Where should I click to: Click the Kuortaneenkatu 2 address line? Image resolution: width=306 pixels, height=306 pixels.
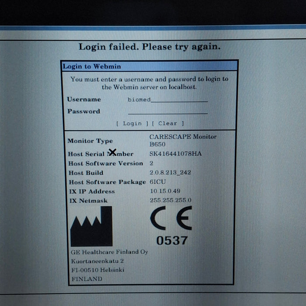click(97, 261)
